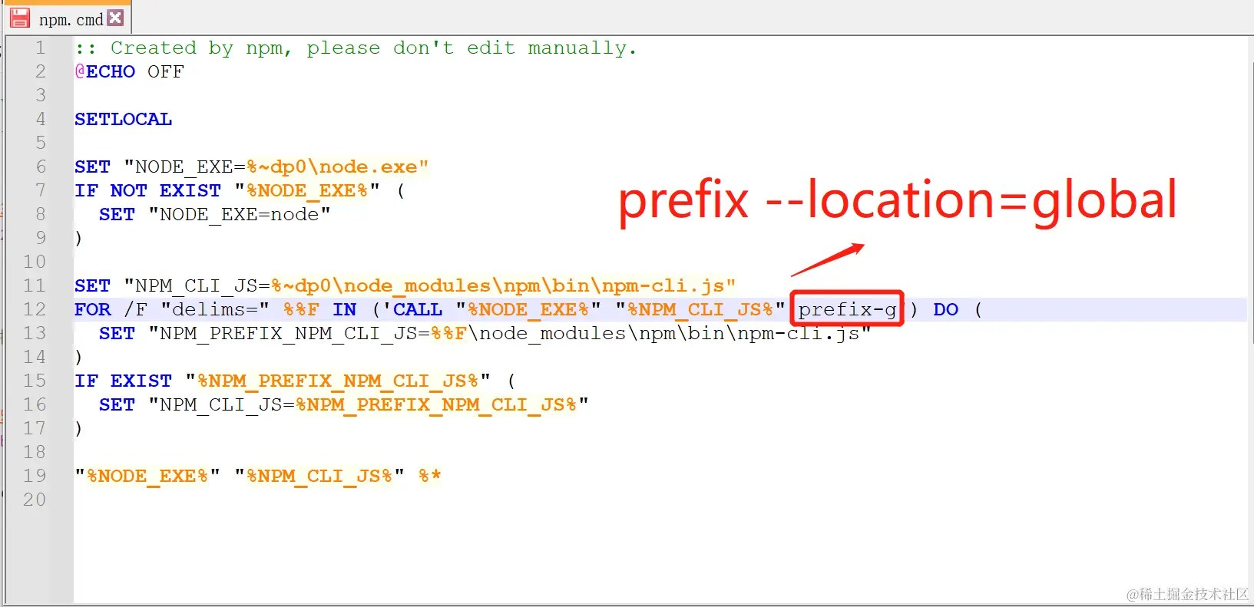Click the DO keyword on line 12
This screenshot has height=607, width=1254.
tap(946, 309)
